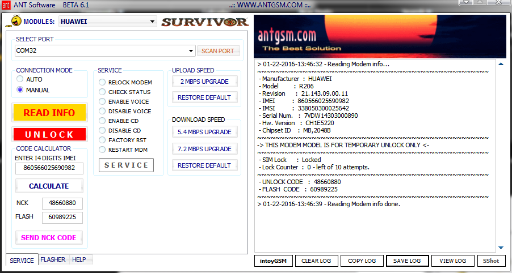
Task: Select the FACTORY RST radio option
Action: [102, 140]
